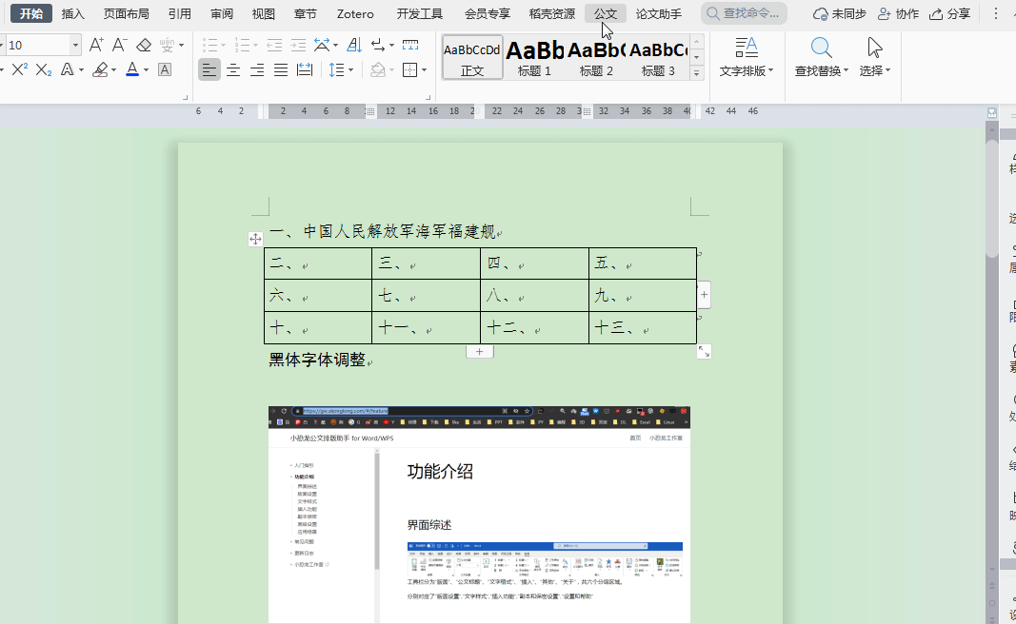This screenshot has height=624, width=1016.
Task: Toggle center alignment
Action: coord(233,69)
